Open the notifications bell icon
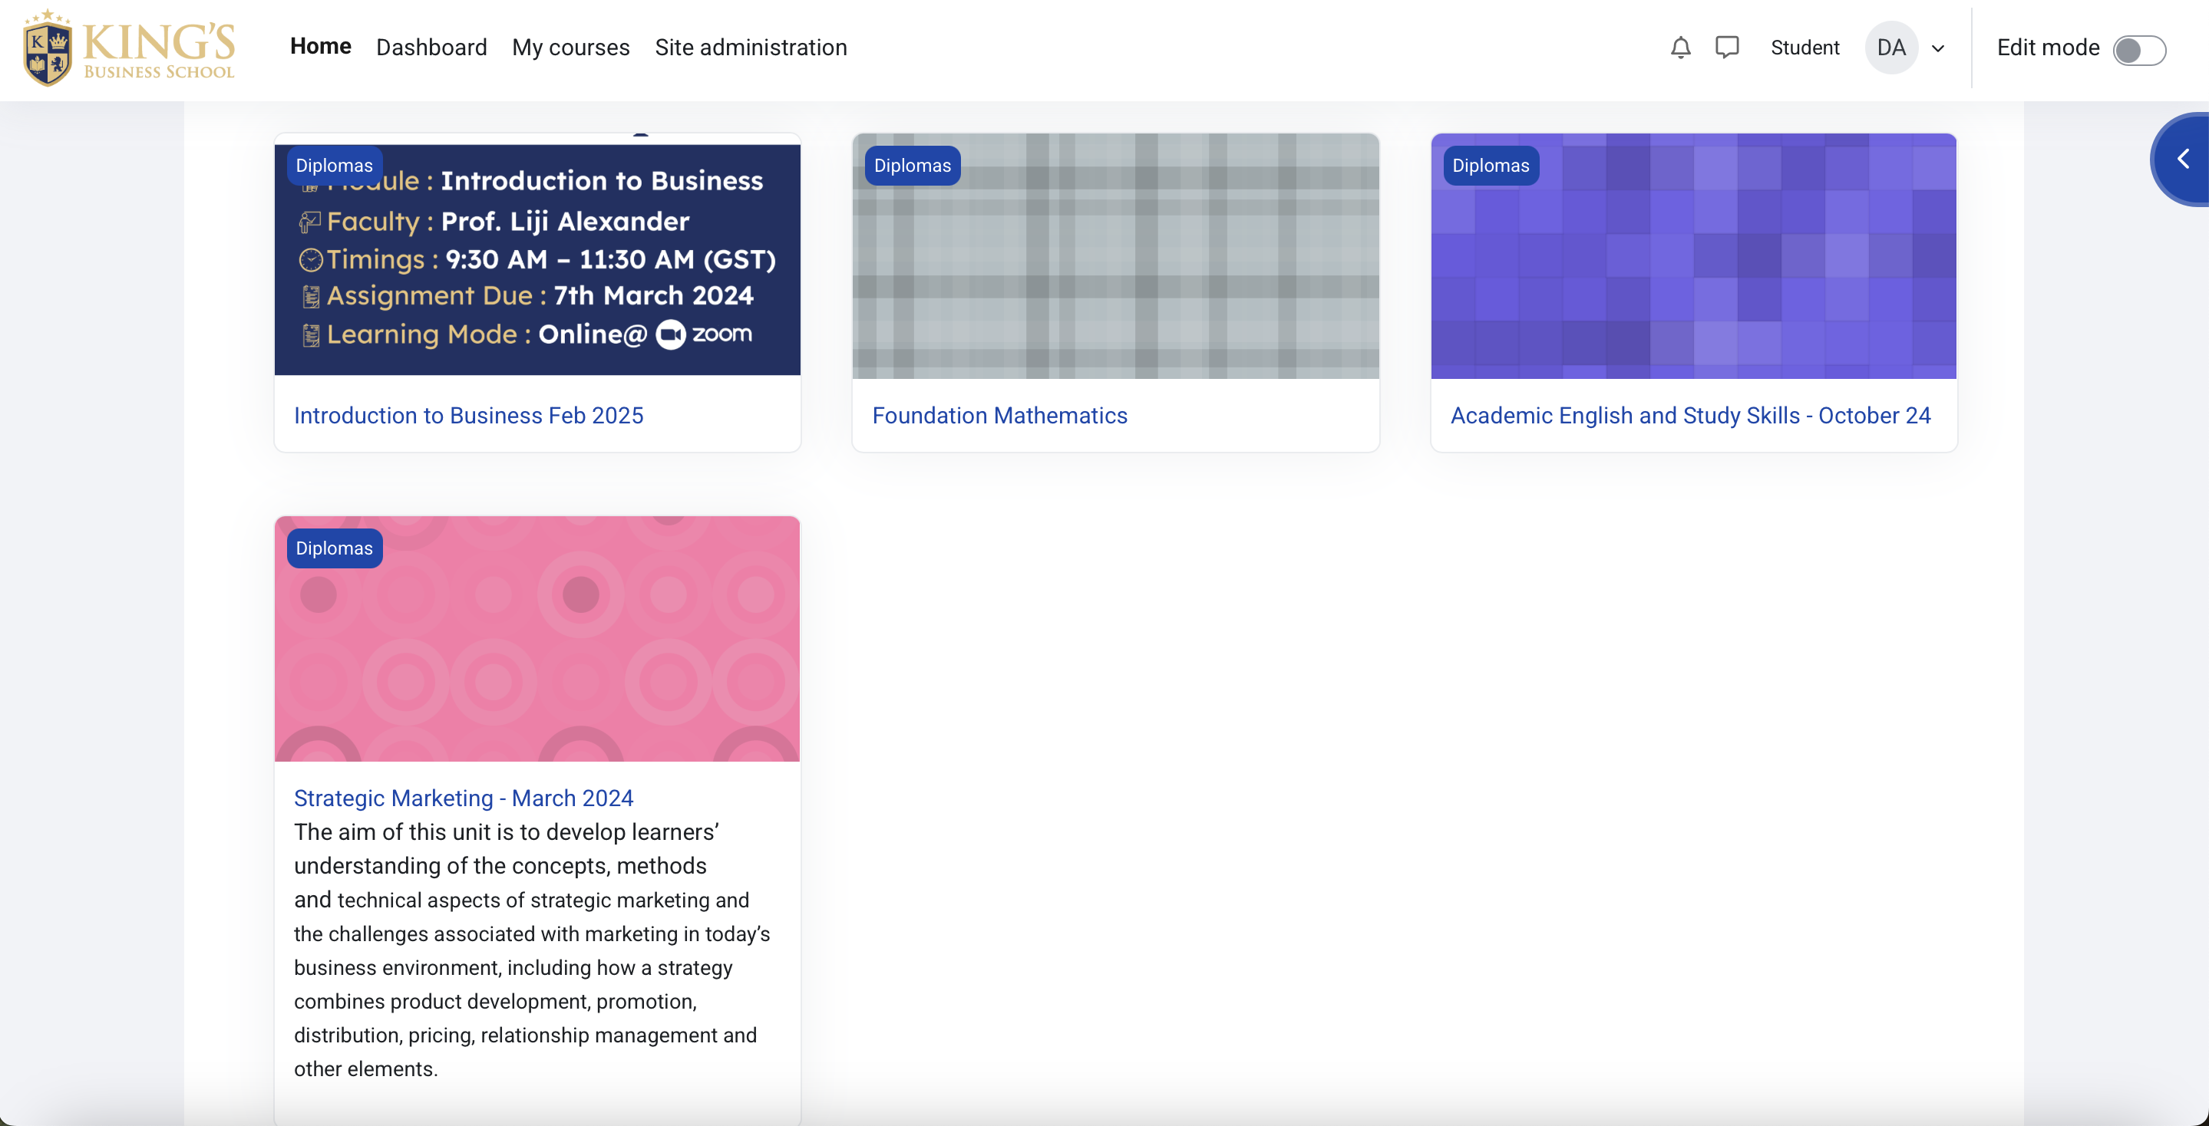The width and height of the screenshot is (2209, 1126). point(1680,47)
